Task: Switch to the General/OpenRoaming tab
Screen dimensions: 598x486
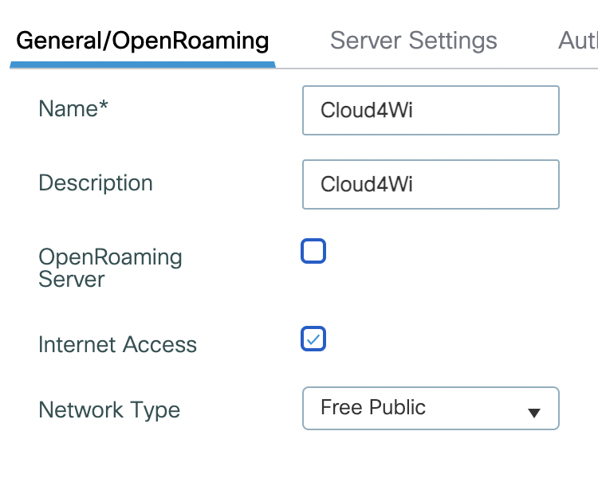Action: pyautogui.click(x=142, y=41)
